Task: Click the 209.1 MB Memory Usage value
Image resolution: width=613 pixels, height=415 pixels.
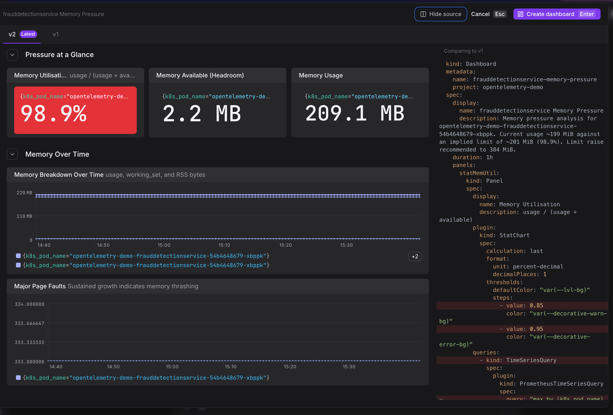Action: coord(354,114)
